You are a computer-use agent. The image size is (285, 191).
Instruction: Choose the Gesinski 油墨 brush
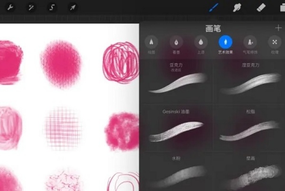177,128
